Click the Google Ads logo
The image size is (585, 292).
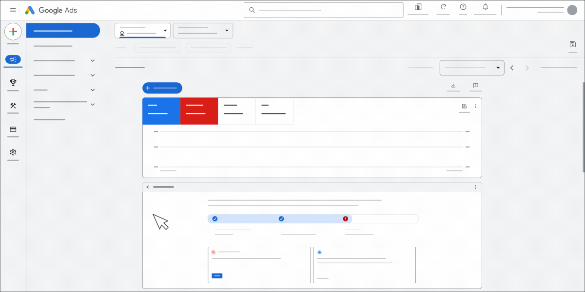point(51,10)
